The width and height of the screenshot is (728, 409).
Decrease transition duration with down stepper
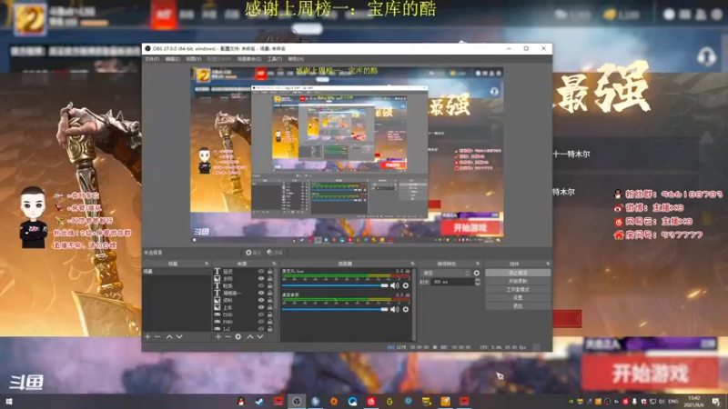[x=478, y=284]
